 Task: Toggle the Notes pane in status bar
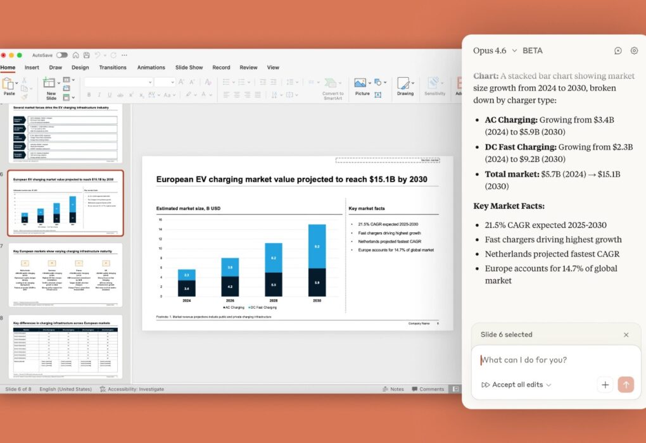click(393, 389)
